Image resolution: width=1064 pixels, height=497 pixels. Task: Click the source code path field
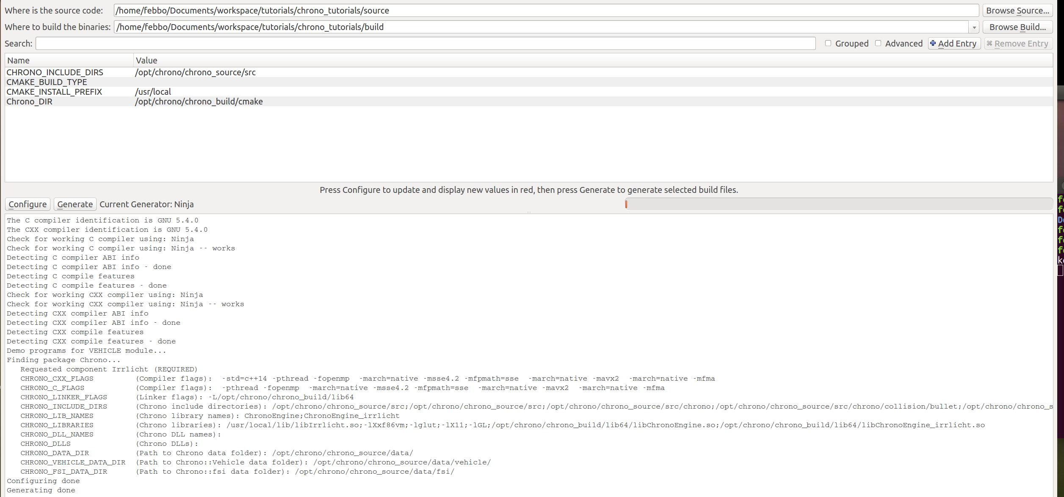(x=423, y=10)
